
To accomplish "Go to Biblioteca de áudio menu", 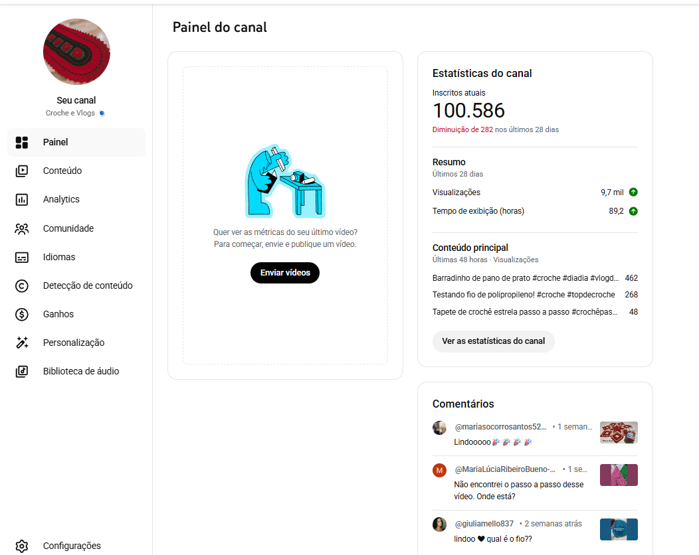I will (x=81, y=371).
